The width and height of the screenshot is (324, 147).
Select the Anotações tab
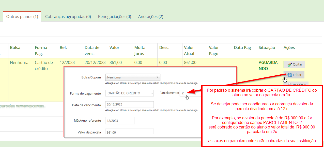tap(150, 17)
